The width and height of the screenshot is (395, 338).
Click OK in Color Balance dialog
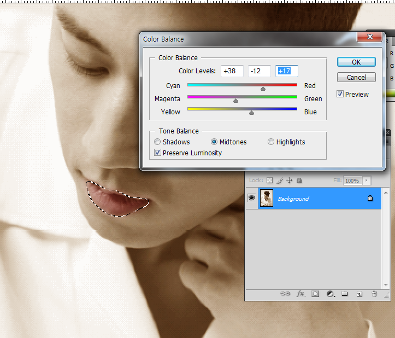point(356,62)
